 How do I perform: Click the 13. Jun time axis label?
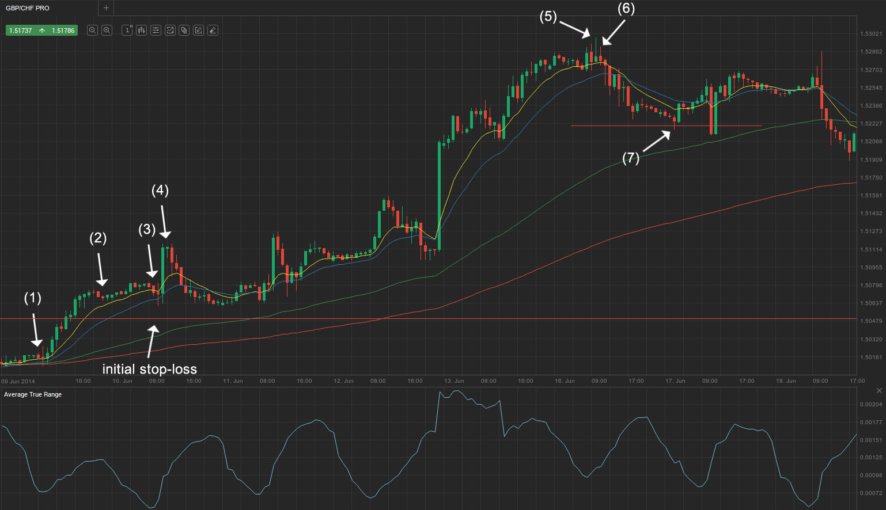[x=454, y=381]
